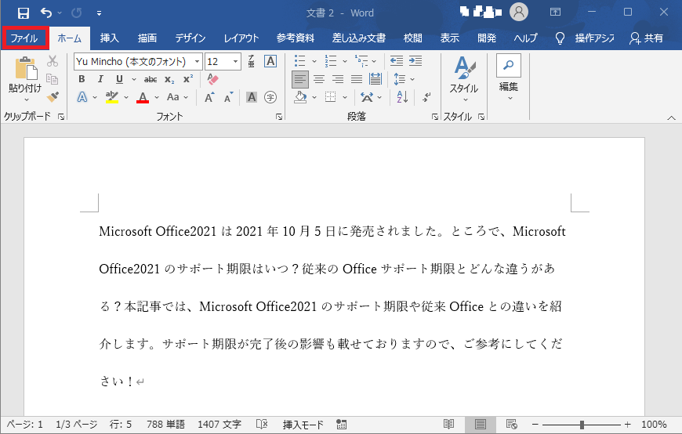Click the word count 788 in status bar
Viewport: 682px width, 434px height.
coord(165,425)
